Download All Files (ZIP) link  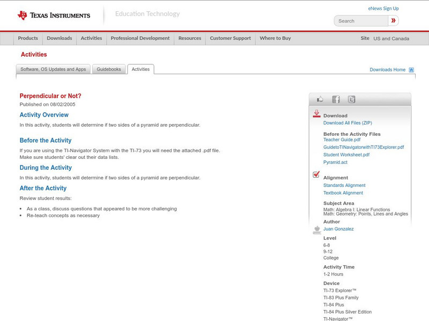[x=347, y=123]
